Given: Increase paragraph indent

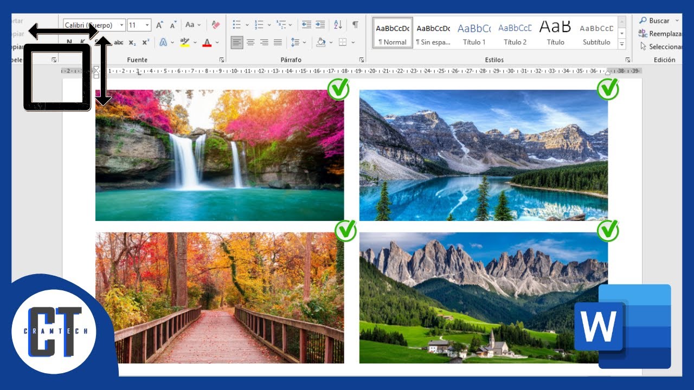Looking at the screenshot, I should click(320, 25).
